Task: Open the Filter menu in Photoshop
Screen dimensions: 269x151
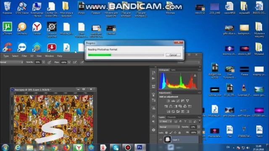Action: [24, 56]
